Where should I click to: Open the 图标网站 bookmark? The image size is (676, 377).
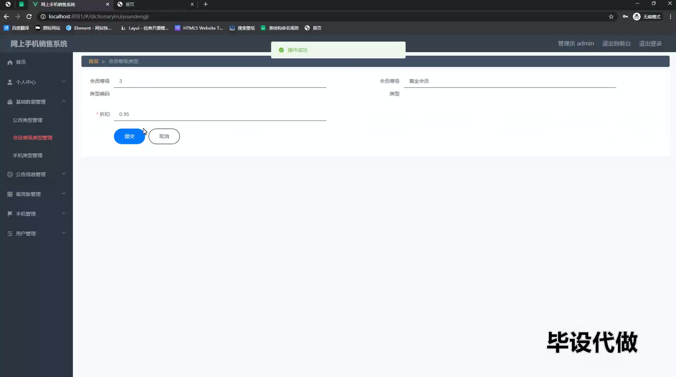pos(48,28)
